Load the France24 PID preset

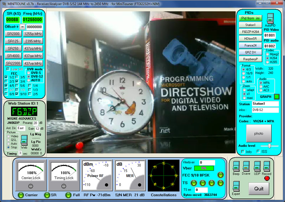250,45
